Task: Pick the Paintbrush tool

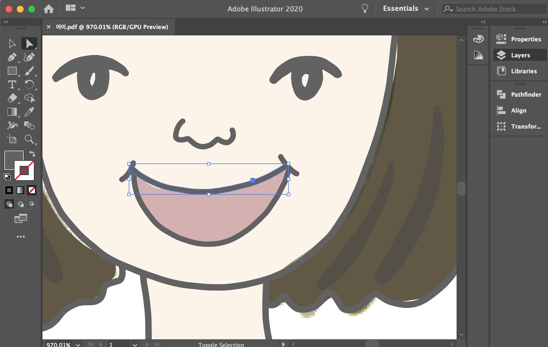Action: (29, 71)
